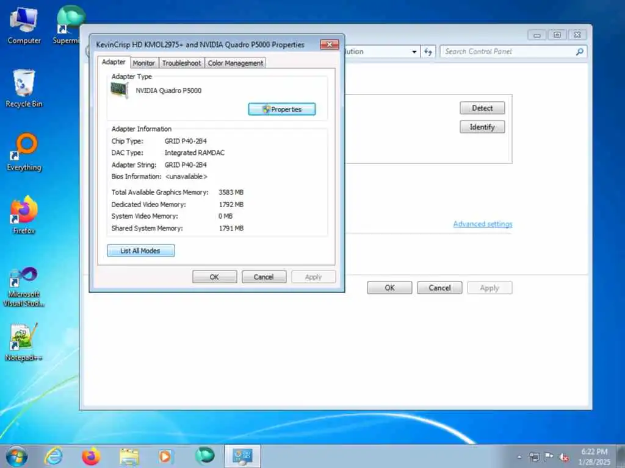Launch Firefox from the taskbar
The height and width of the screenshot is (468, 625).
[91, 456]
